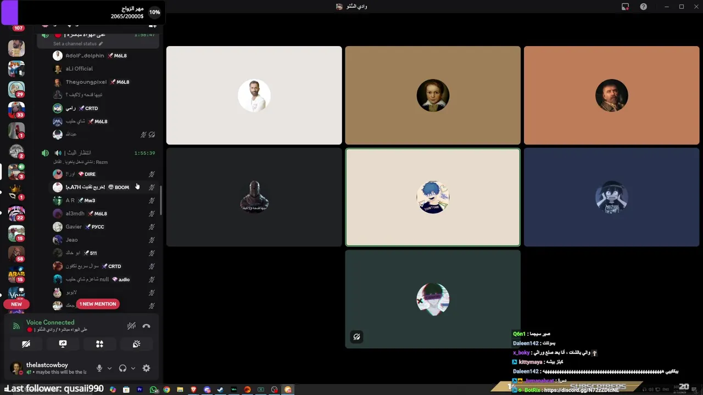Click screen share icon in title bar

tap(625, 7)
